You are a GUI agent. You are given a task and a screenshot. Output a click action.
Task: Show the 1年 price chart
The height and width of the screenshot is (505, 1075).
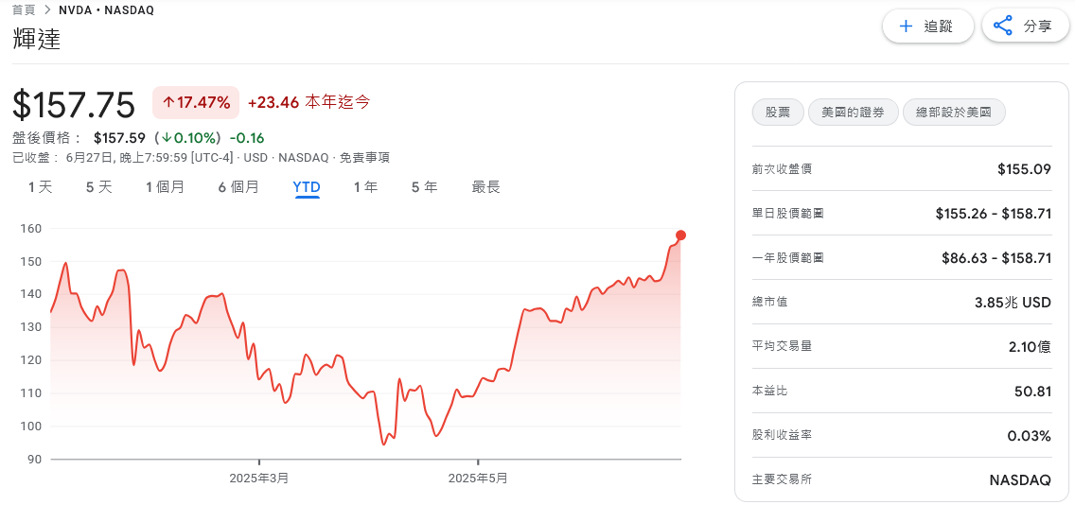point(365,187)
